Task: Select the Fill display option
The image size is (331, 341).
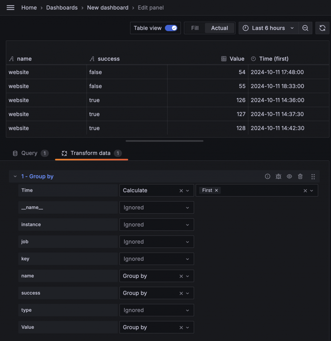Action: (x=195, y=28)
